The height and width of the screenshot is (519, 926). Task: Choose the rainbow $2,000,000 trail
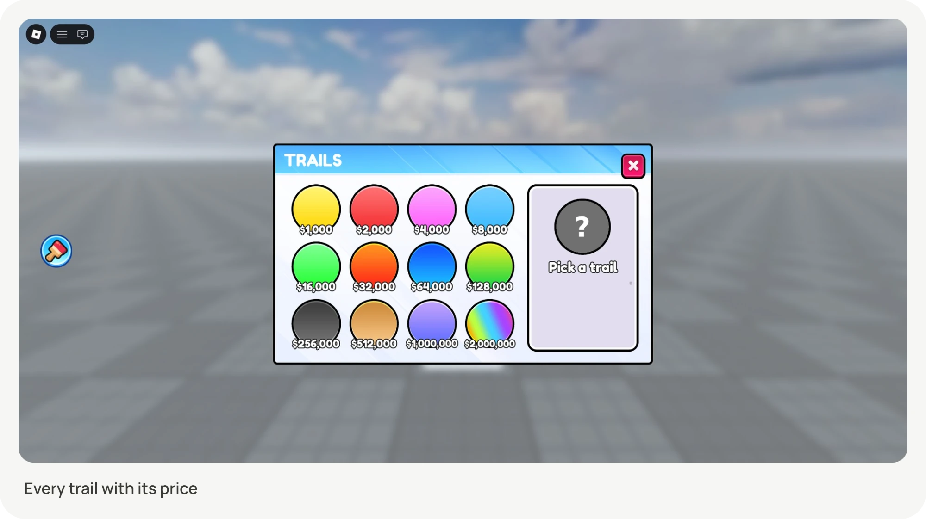490,325
